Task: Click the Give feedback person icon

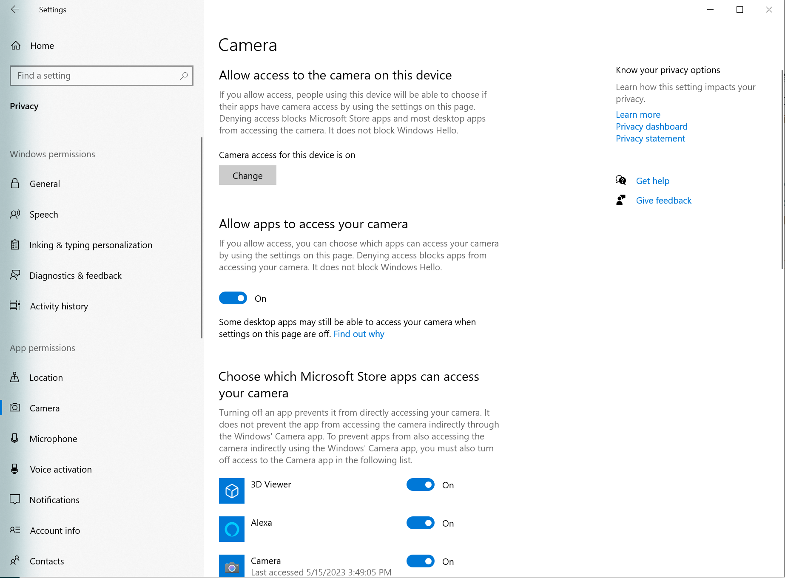Action: tap(621, 200)
